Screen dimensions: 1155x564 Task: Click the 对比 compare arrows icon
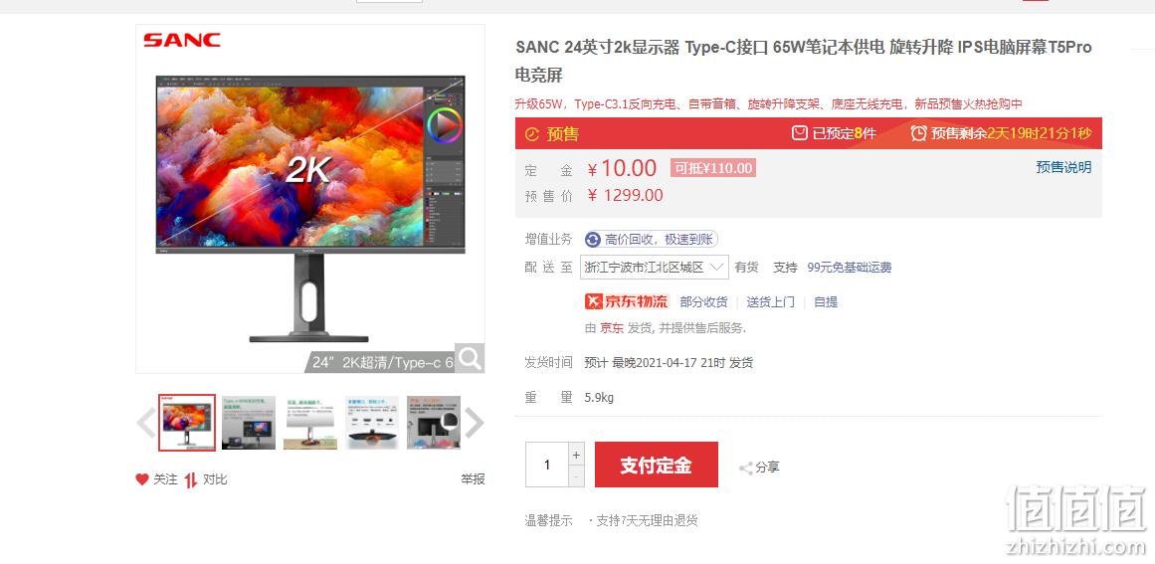[x=191, y=480]
